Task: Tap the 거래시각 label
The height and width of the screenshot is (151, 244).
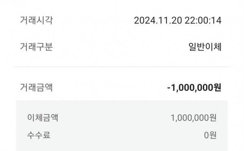Action: click(x=37, y=20)
